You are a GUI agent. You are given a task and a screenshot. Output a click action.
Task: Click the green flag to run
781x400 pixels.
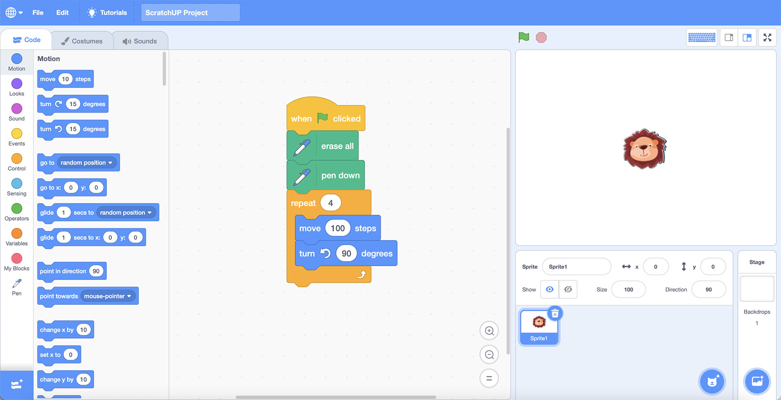pyautogui.click(x=524, y=37)
